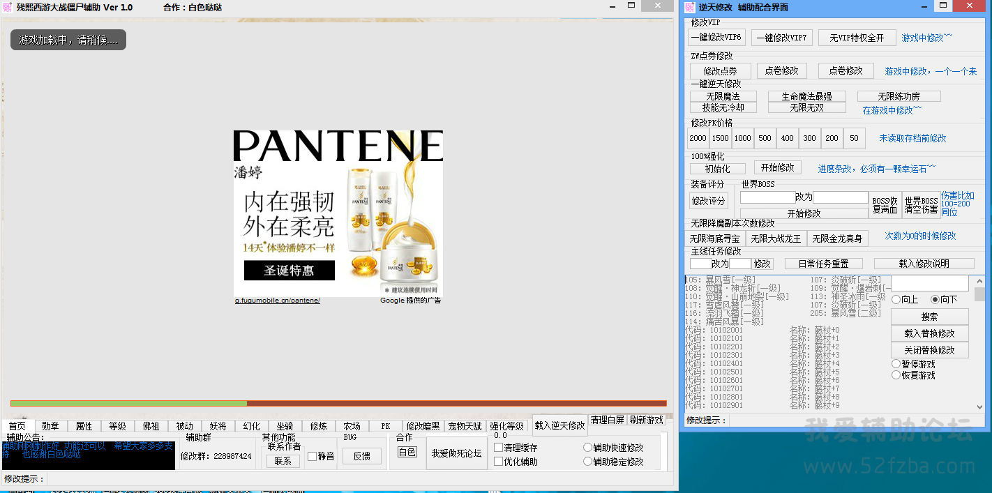992x493 pixels.
Task: Check the 清理缓存 checkbox
Action: tap(499, 448)
